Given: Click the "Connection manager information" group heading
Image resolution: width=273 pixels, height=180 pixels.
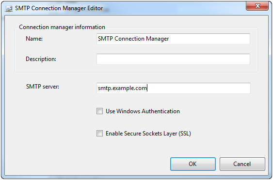Looking at the screenshot, I should [x=62, y=27].
